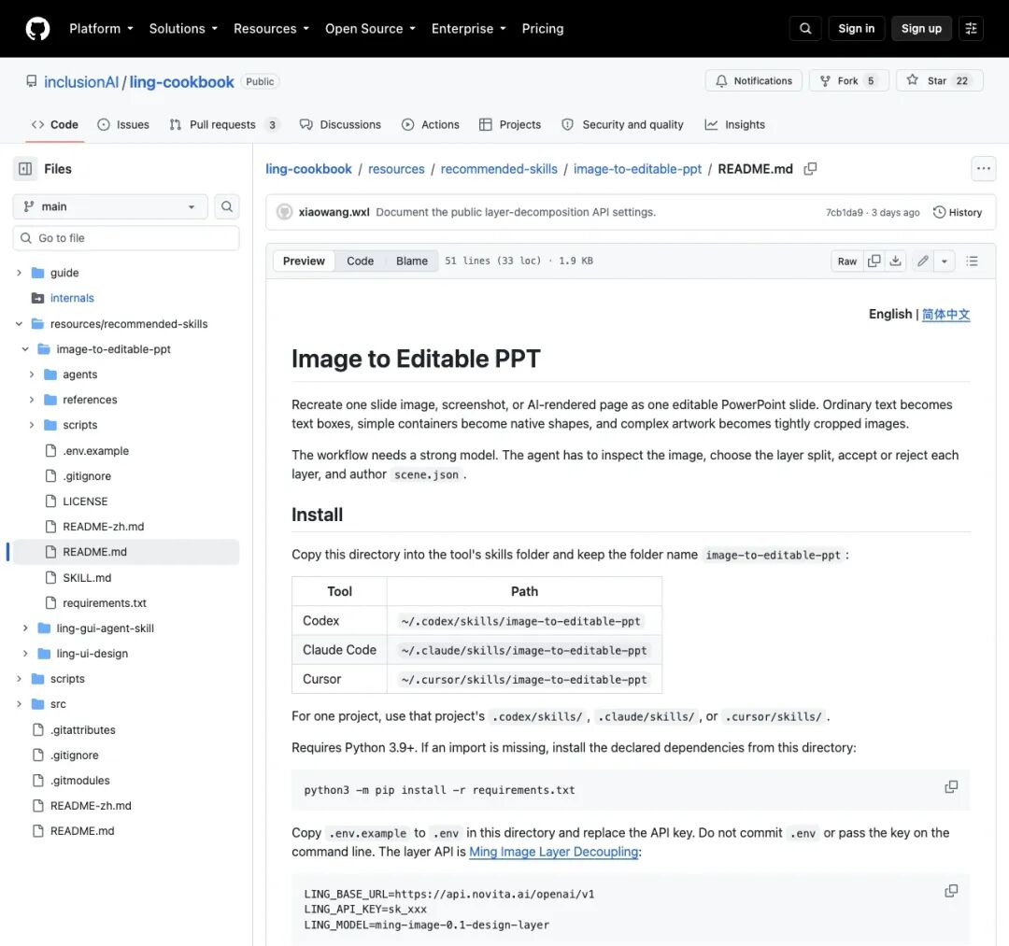Open the Platform menu
The width and height of the screenshot is (1009, 946).
click(x=101, y=28)
